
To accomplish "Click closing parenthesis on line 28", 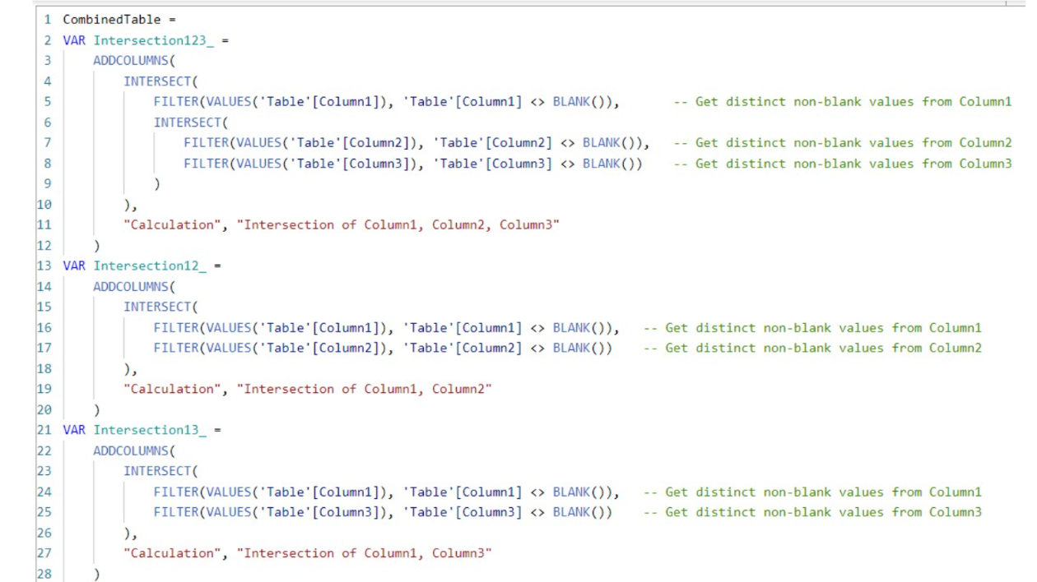I will 97,574.
